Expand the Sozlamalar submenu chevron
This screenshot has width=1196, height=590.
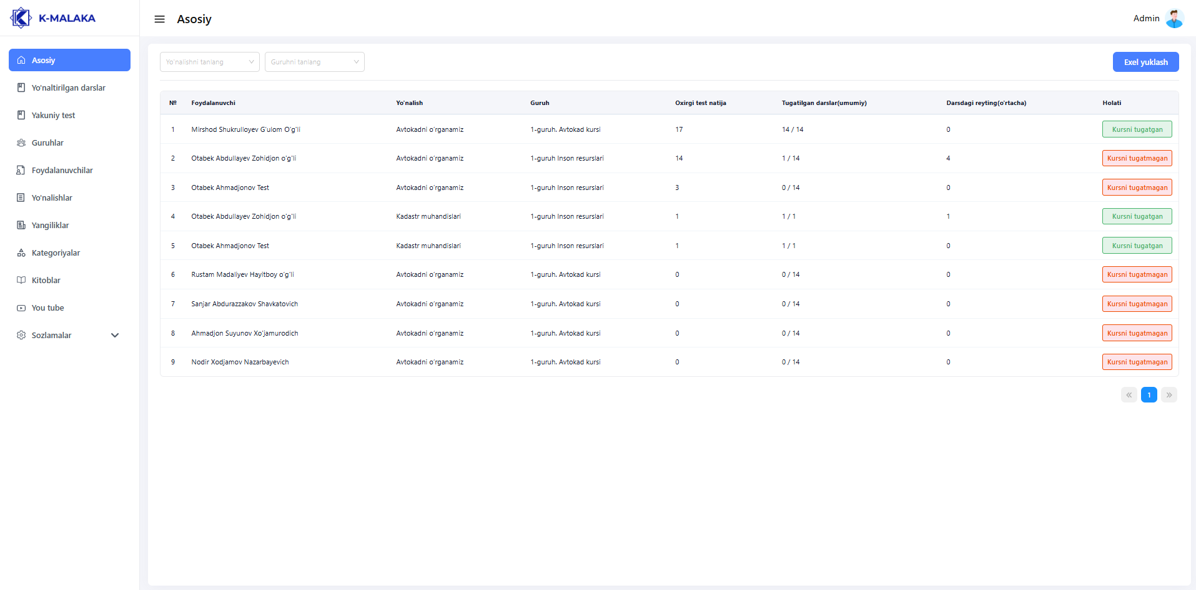115,336
